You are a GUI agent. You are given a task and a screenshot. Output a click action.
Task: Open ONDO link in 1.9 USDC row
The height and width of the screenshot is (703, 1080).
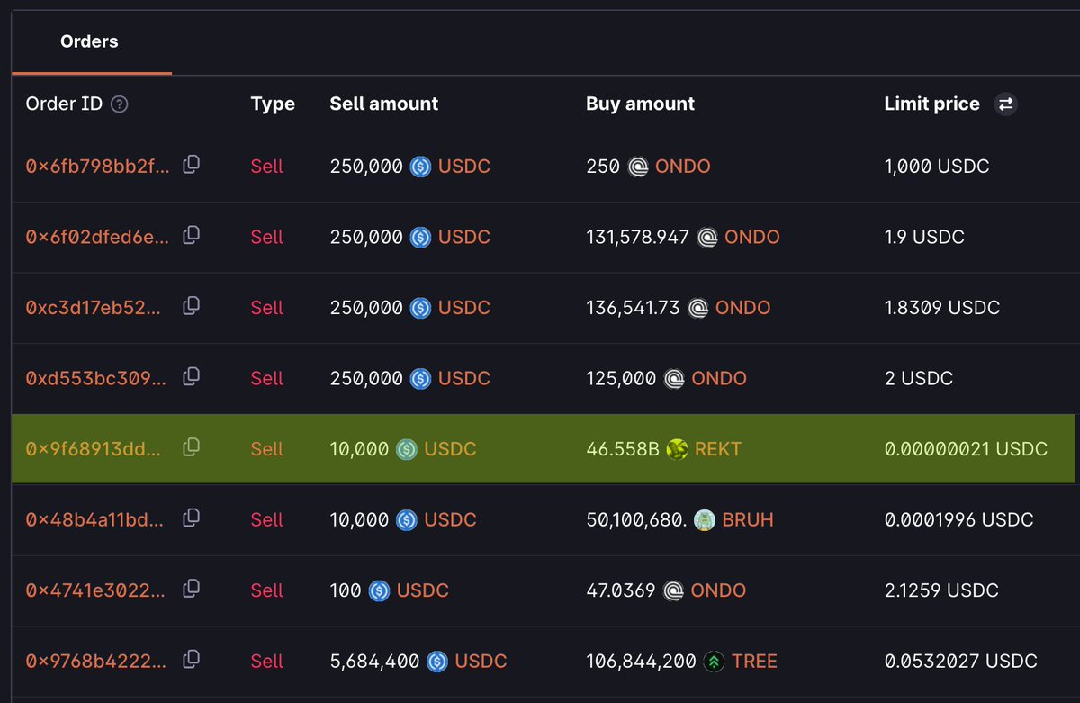(752, 237)
